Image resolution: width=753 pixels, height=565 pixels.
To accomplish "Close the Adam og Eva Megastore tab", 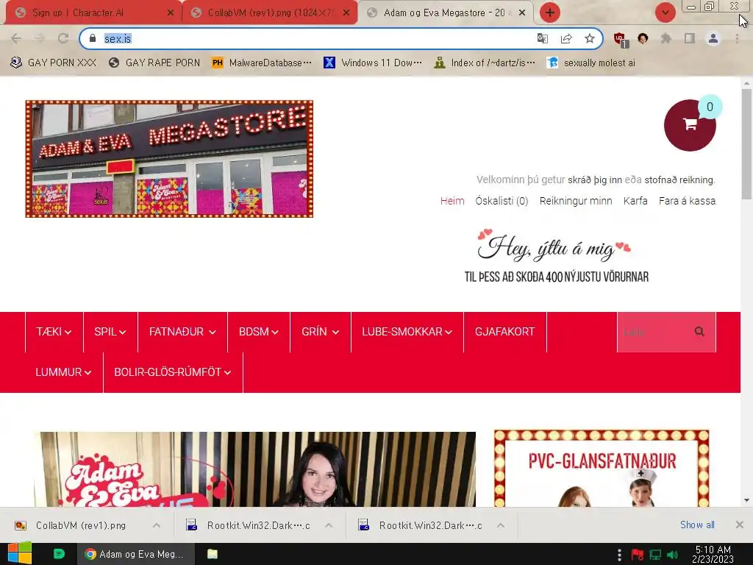I will (x=522, y=13).
